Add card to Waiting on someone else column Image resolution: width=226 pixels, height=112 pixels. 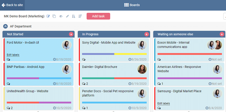(x=222, y=34)
